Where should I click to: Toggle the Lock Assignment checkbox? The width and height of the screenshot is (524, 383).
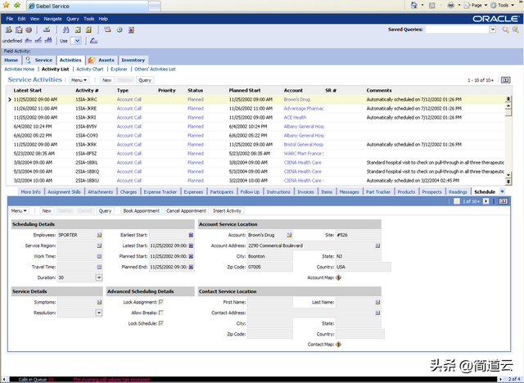pos(161,302)
